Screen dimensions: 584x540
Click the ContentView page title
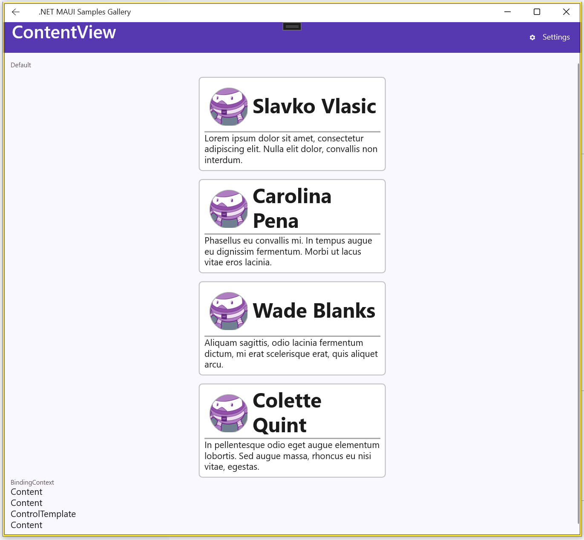[x=64, y=32]
